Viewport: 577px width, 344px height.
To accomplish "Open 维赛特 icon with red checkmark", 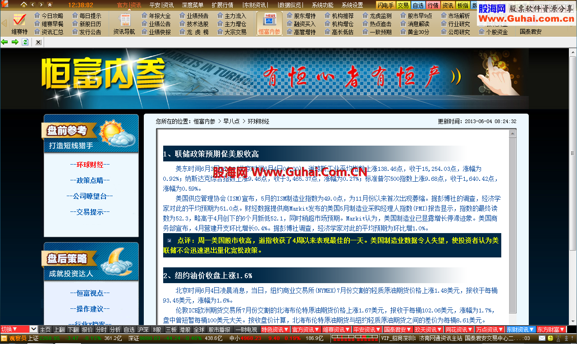I will pyautogui.click(x=19, y=24).
